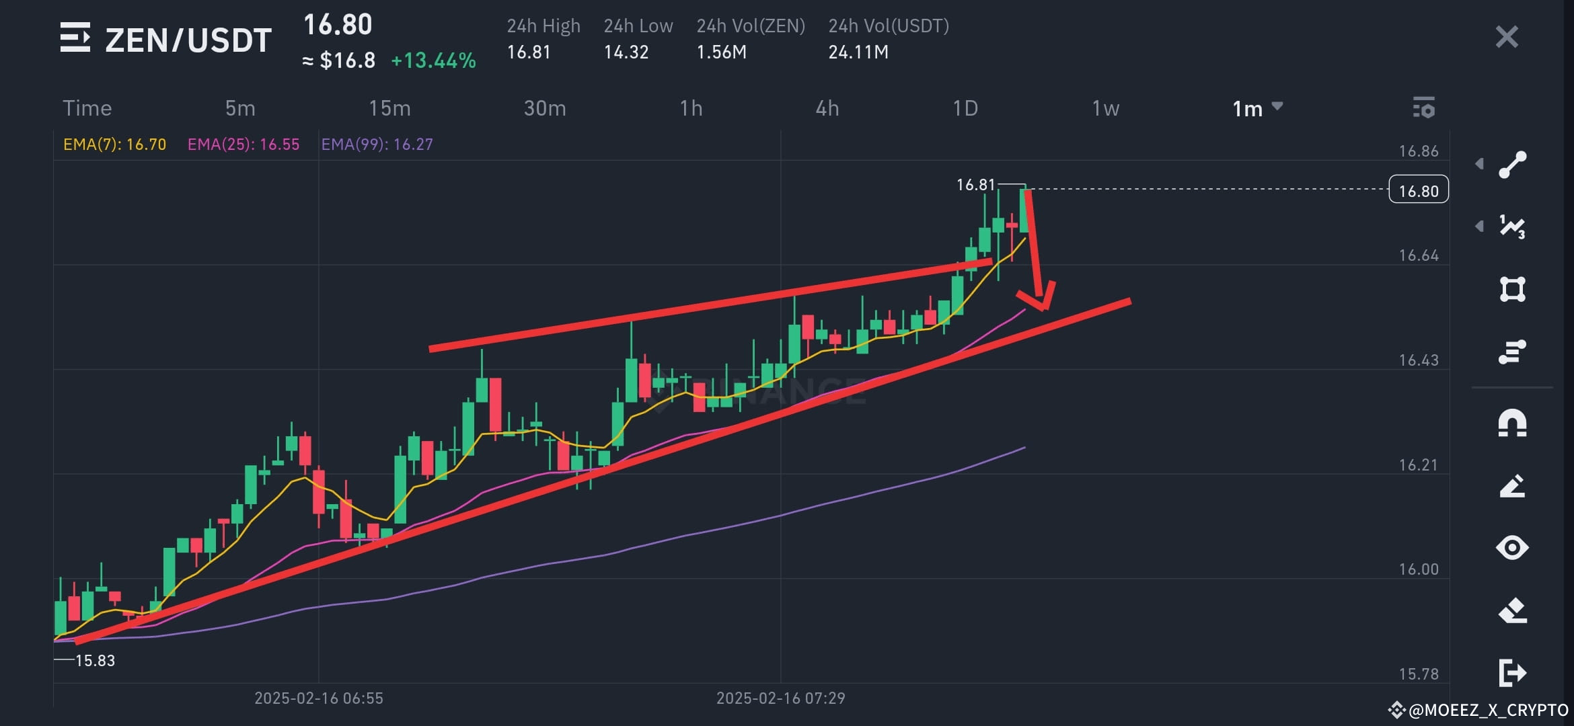
Task: Switch to the 5m interval tab
Action: [240, 108]
